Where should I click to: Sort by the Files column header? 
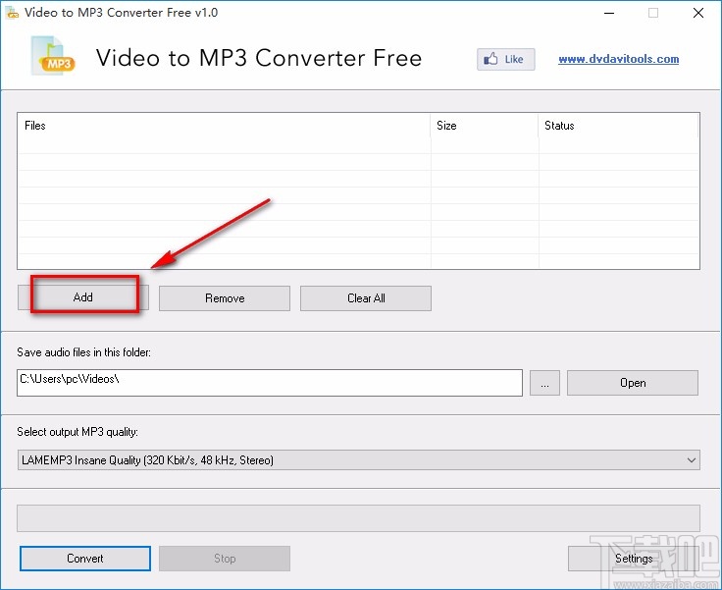tap(224, 126)
